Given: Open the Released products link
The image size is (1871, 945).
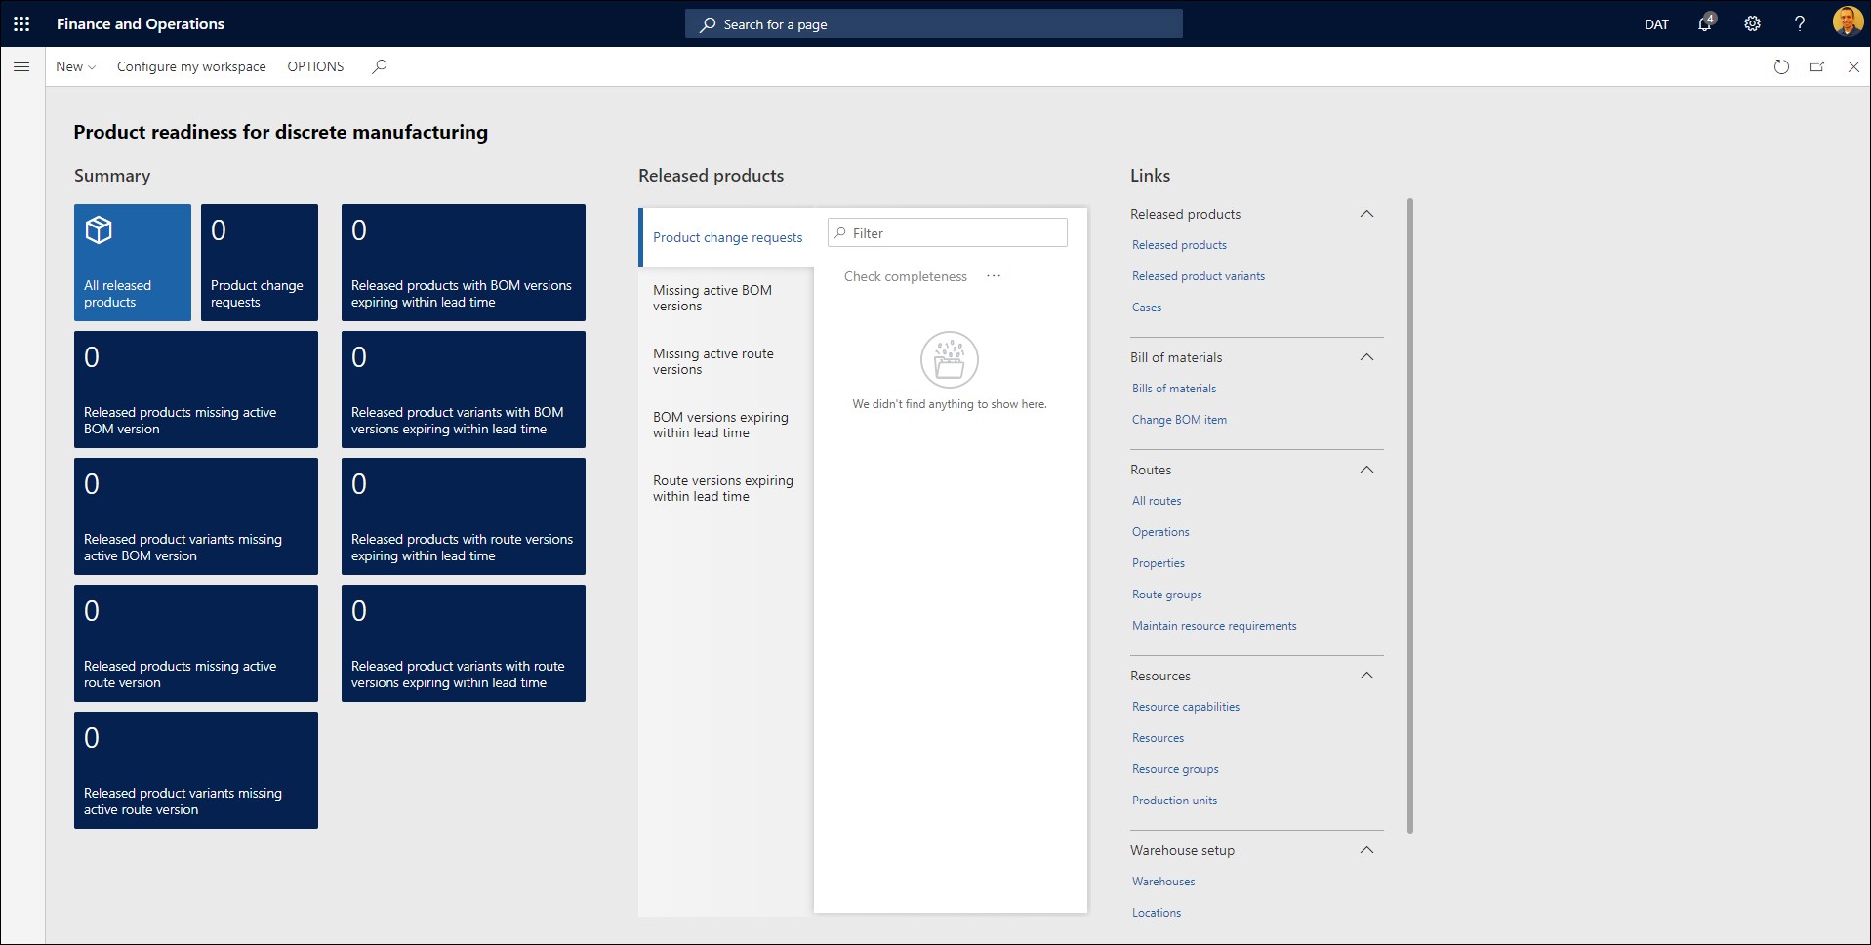Looking at the screenshot, I should [x=1179, y=245].
